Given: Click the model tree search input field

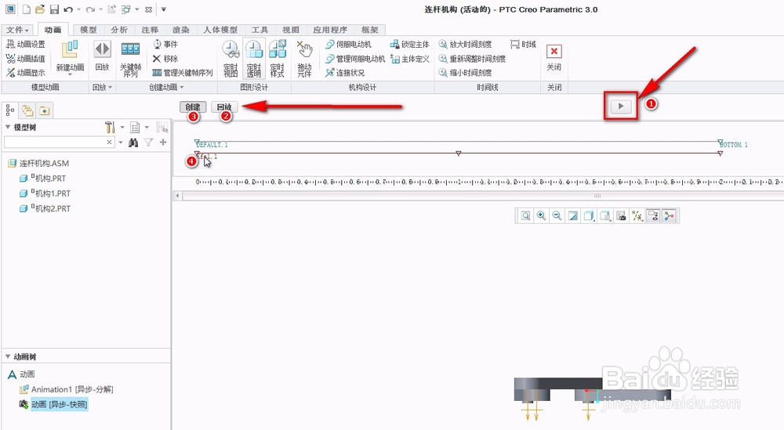Looking at the screenshot, I should tap(59, 143).
